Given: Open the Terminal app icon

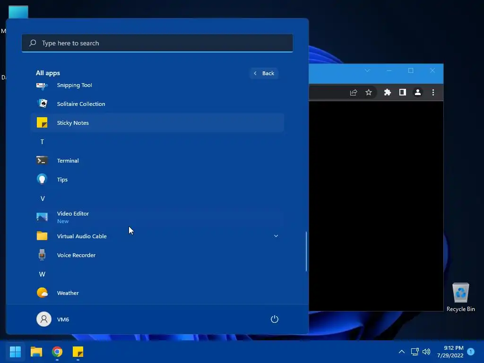Looking at the screenshot, I should click(42, 161).
